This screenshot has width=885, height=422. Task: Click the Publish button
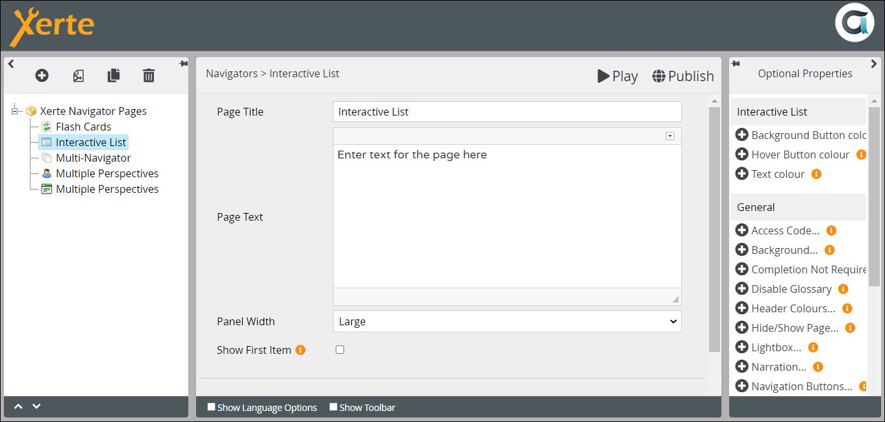pos(683,76)
